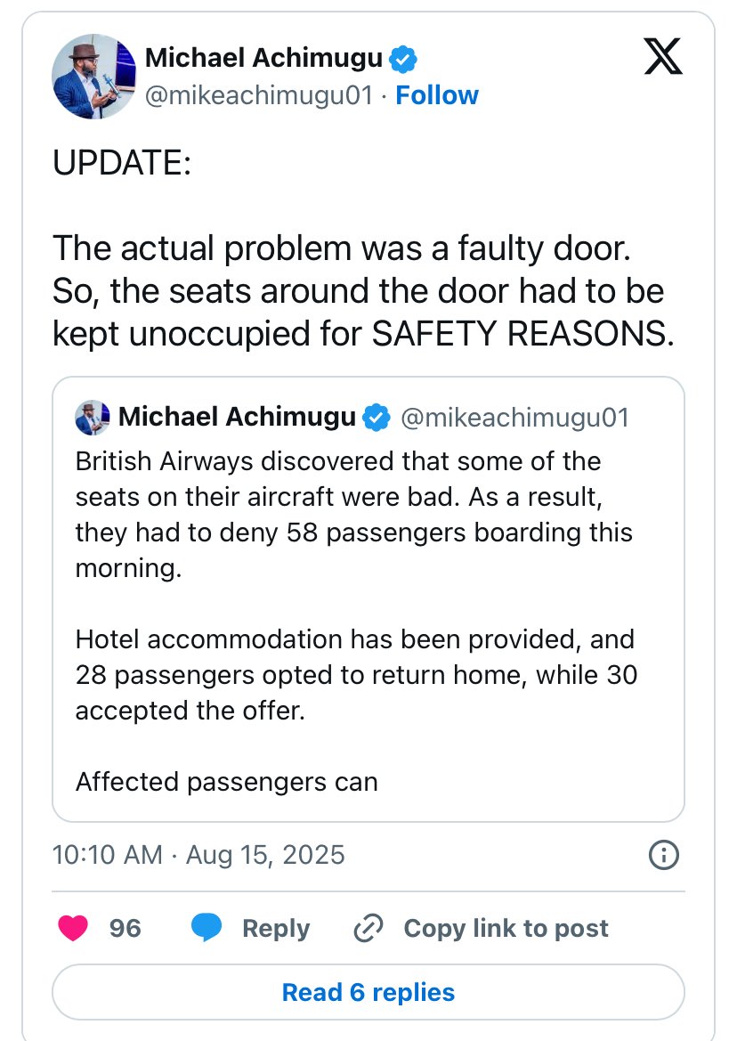737x1041 pixels.
Task: Click the main Michael Achimugu author name
Action: coord(263,59)
